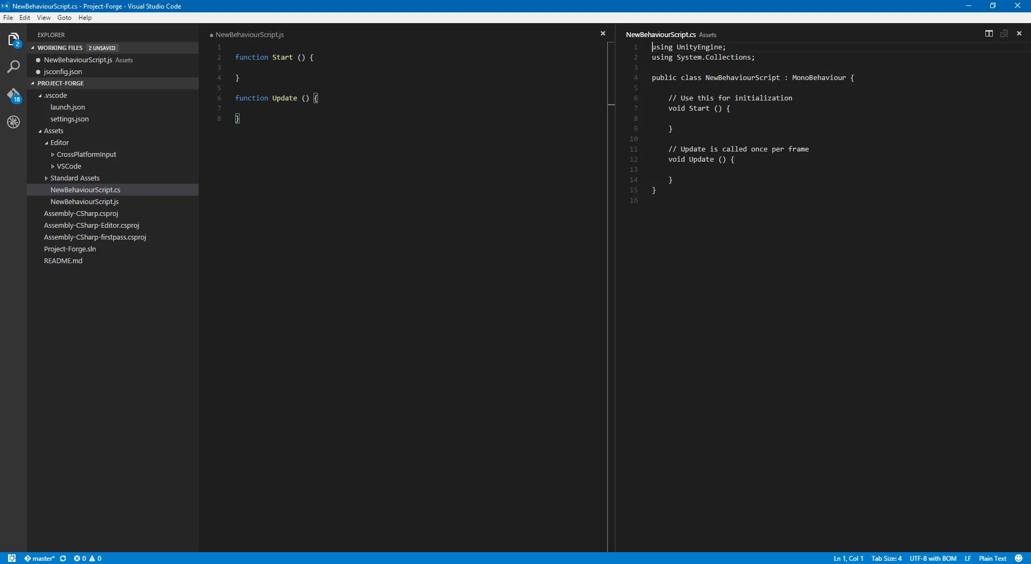This screenshot has width=1031, height=564.
Task: Close the NewBehaviourScript.cs editor pane
Action: tap(1019, 33)
